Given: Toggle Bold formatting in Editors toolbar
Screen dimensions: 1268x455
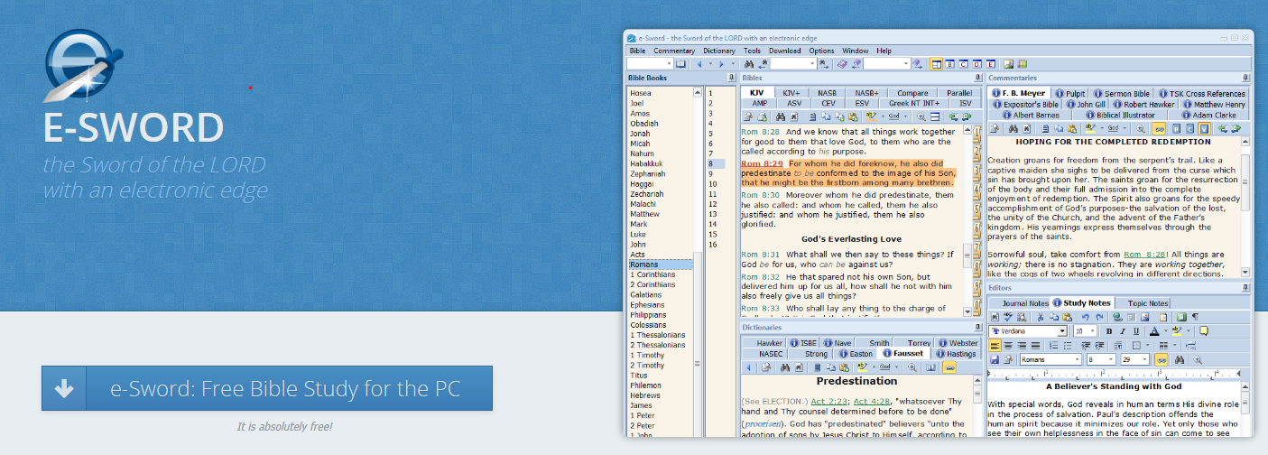Looking at the screenshot, I should [x=1108, y=331].
